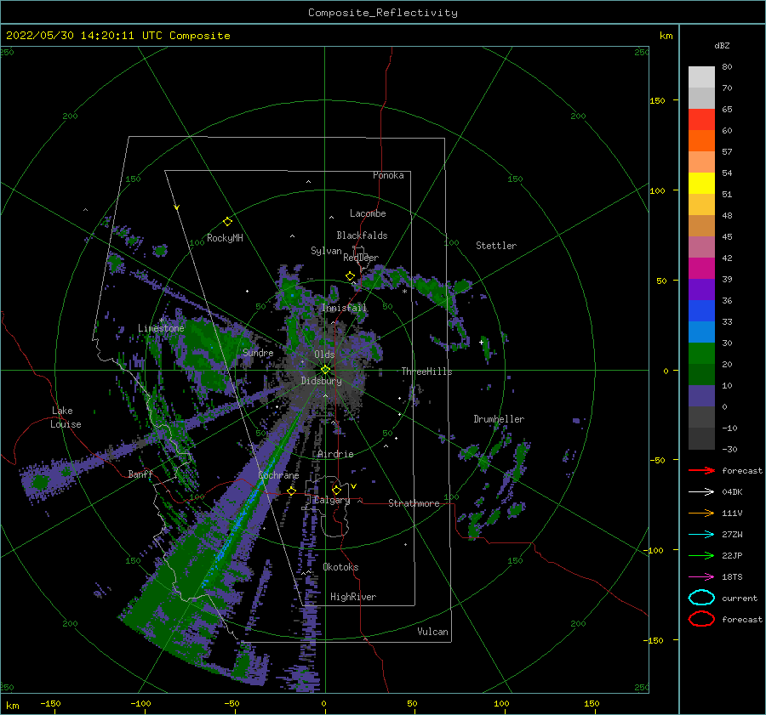
Task: Select the 54 dBZ yellow color swatch
Action: click(x=701, y=183)
